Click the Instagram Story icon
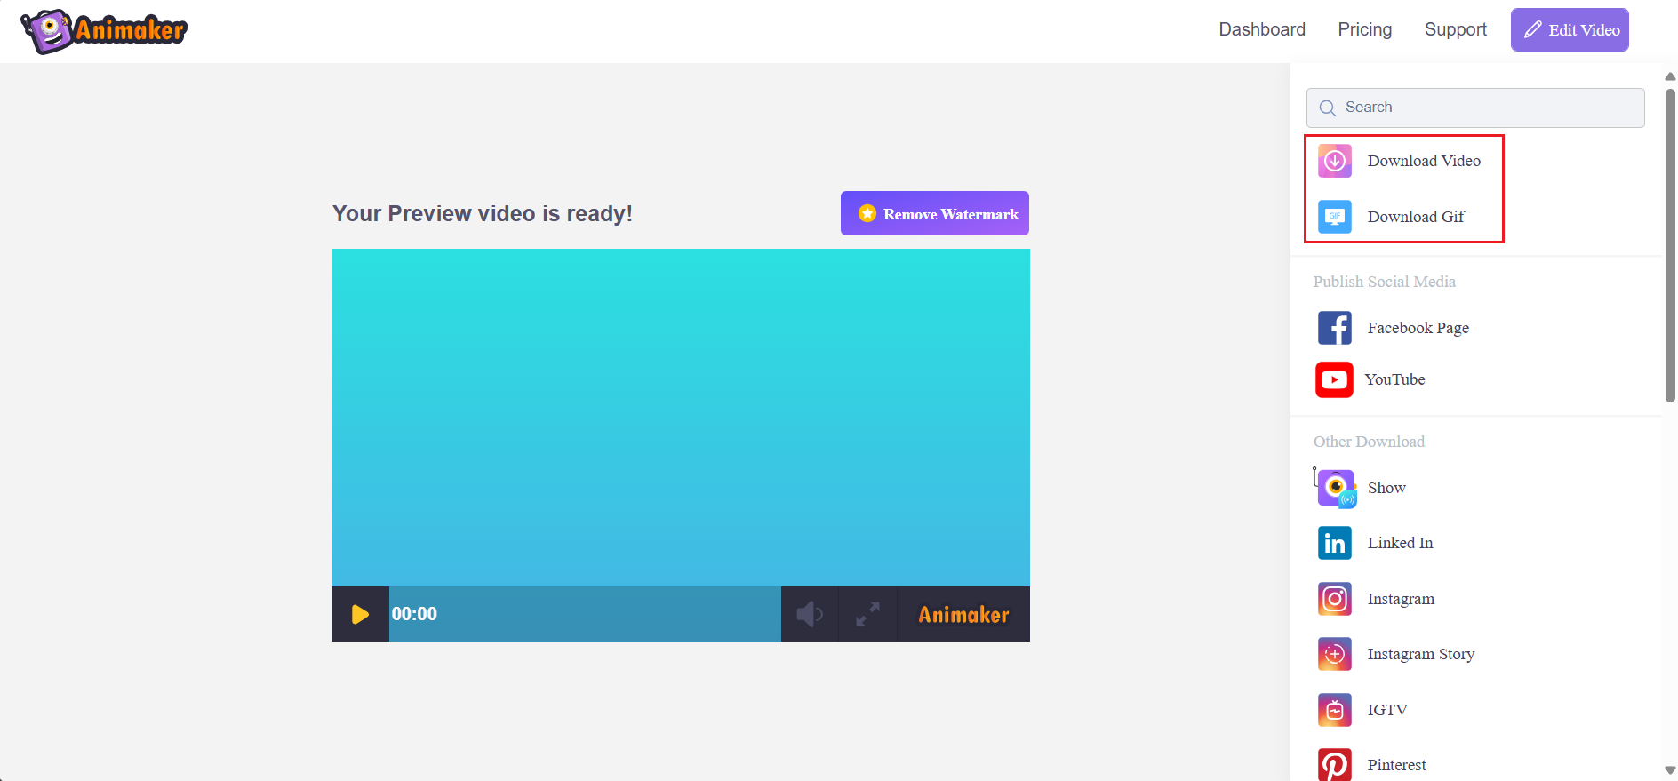 (1335, 654)
